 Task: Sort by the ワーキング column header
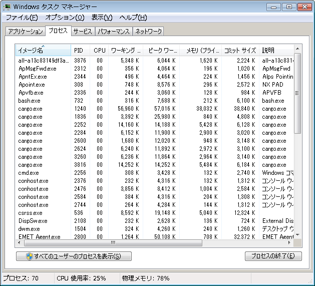(126, 50)
